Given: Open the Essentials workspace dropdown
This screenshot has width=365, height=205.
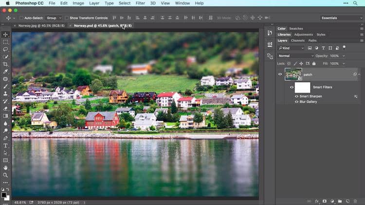Looking at the screenshot, I should pos(342,18).
